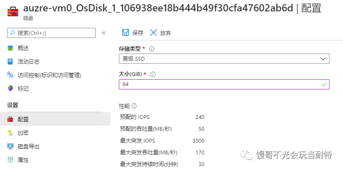This screenshot has width=343, height=170.
Task: Show info tooltip for 存储类型
Action: pos(152,49)
